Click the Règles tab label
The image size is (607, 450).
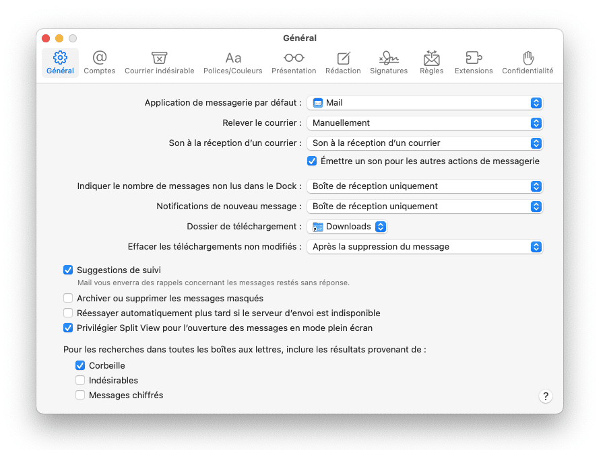[x=431, y=71]
